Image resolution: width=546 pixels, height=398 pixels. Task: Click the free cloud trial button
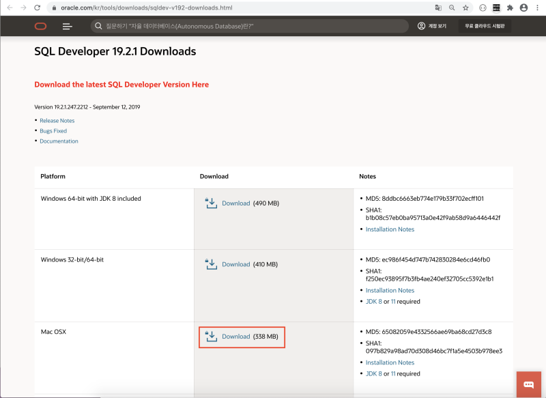[x=485, y=26]
